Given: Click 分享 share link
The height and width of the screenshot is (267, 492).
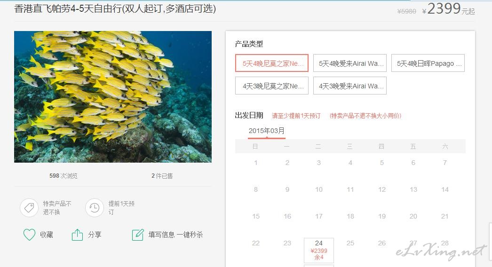Looking at the screenshot, I should pyautogui.click(x=95, y=235).
